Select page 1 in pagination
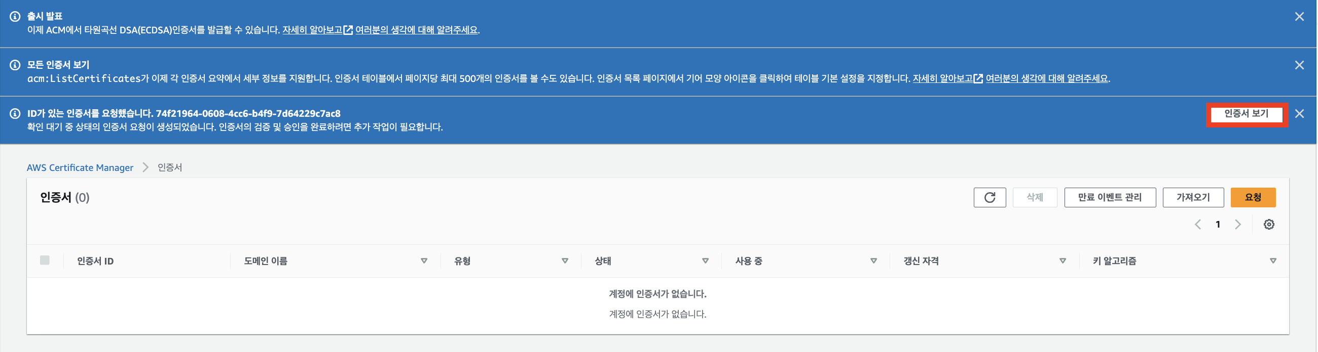 (x=1219, y=225)
